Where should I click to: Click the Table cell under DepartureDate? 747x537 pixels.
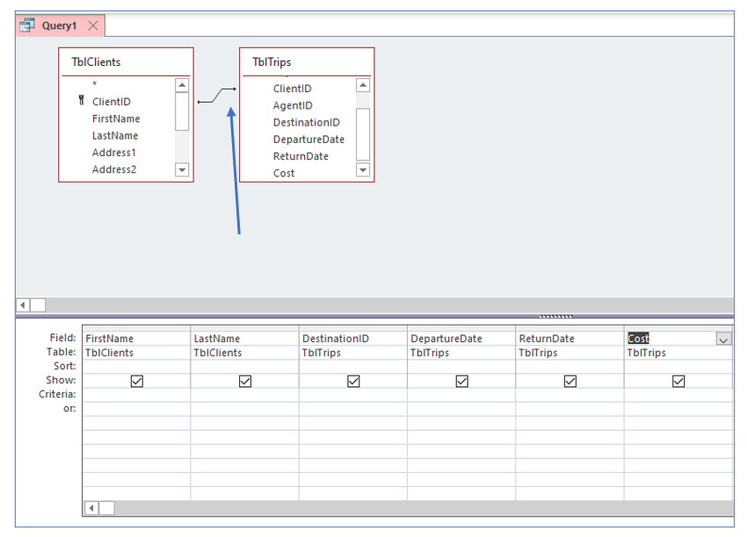[461, 353]
